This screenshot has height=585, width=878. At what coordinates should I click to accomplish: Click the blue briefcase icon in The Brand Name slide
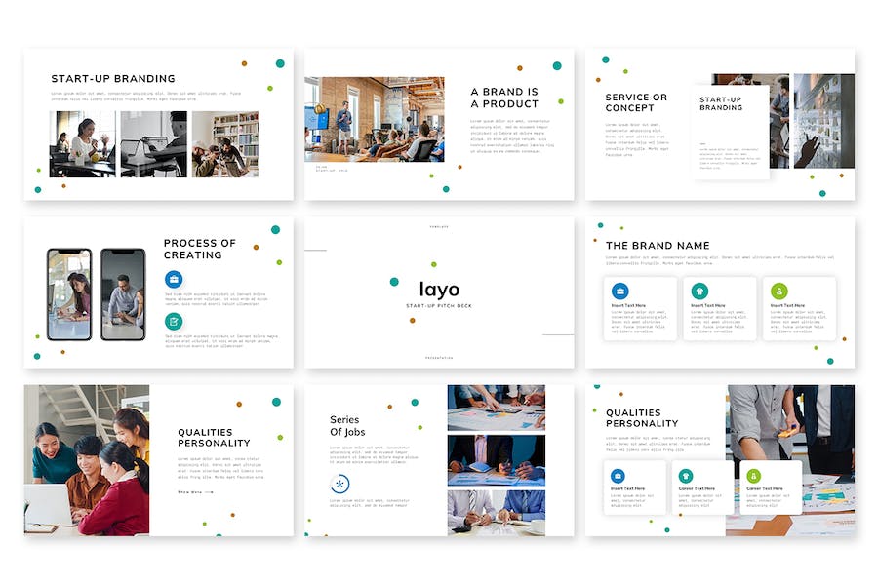click(x=619, y=292)
